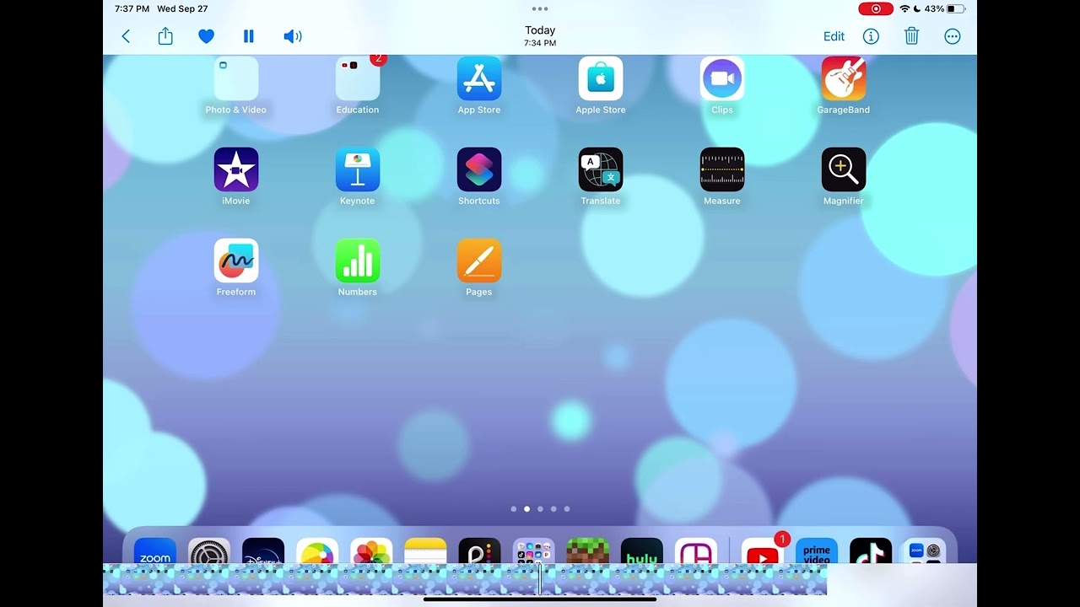
Task: Open YouTube with notification badge
Action: click(763, 551)
